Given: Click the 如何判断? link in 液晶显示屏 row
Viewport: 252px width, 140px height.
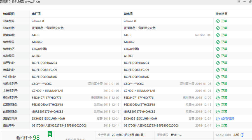Looking at the screenshot, I should 228,119.
